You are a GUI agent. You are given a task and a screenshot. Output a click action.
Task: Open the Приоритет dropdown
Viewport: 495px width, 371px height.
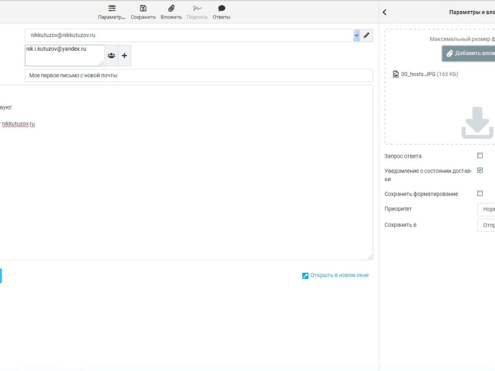(x=486, y=209)
